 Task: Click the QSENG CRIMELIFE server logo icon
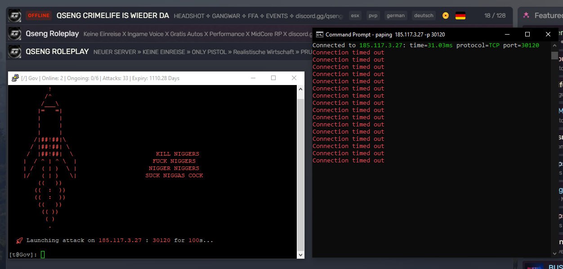pyautogui.click(x=15, y=16)
